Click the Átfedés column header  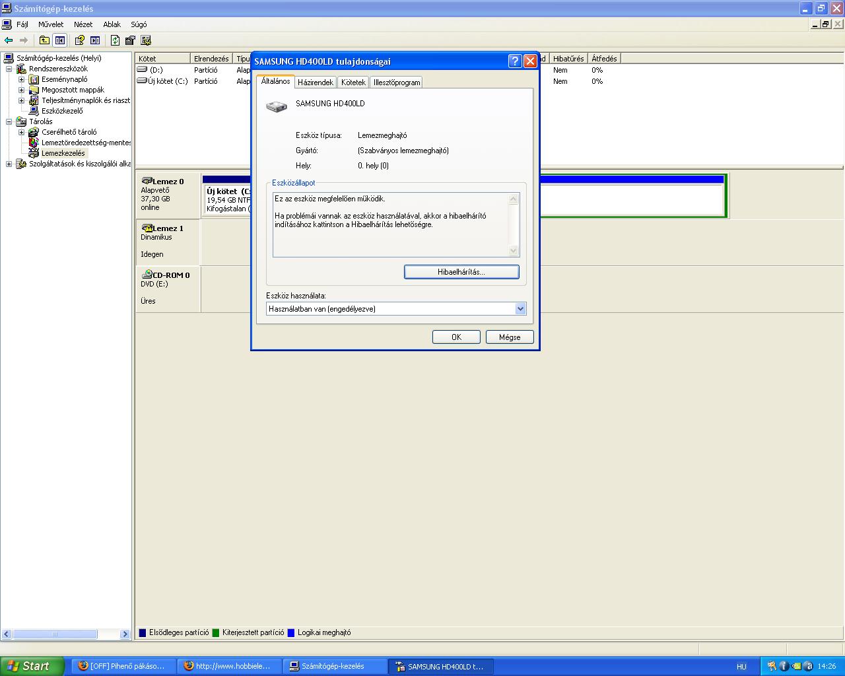tap(604, 59)
